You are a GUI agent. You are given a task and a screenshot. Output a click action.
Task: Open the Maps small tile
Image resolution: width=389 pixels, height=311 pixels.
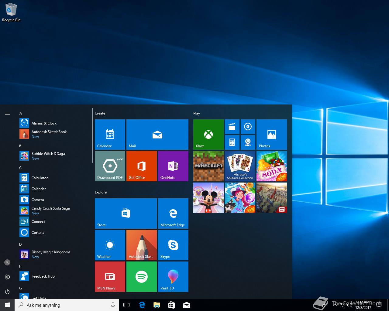pos(248,142)
